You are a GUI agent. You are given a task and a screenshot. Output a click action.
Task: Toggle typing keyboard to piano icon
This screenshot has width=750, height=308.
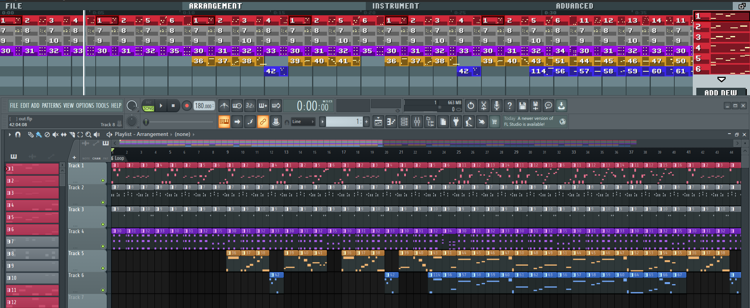click(x=224, y=122)
